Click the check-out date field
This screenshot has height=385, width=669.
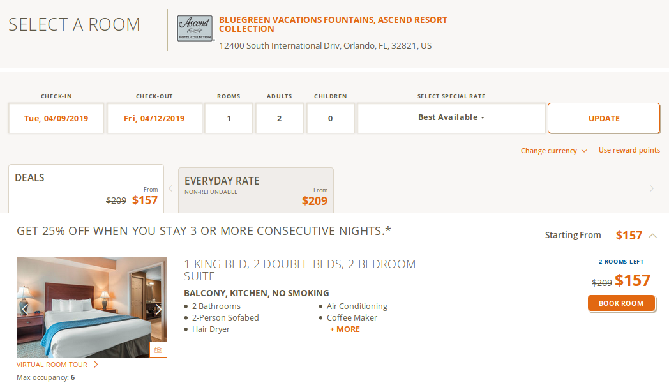point(154,118)
